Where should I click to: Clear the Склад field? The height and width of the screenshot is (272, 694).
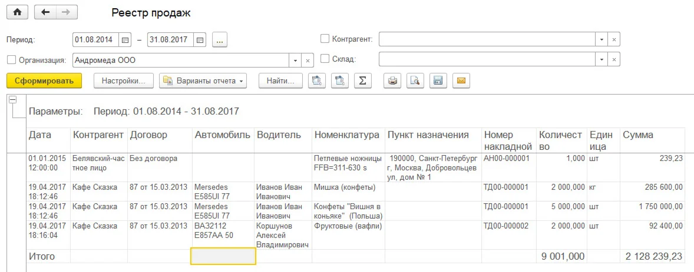[x=614, y=59]
